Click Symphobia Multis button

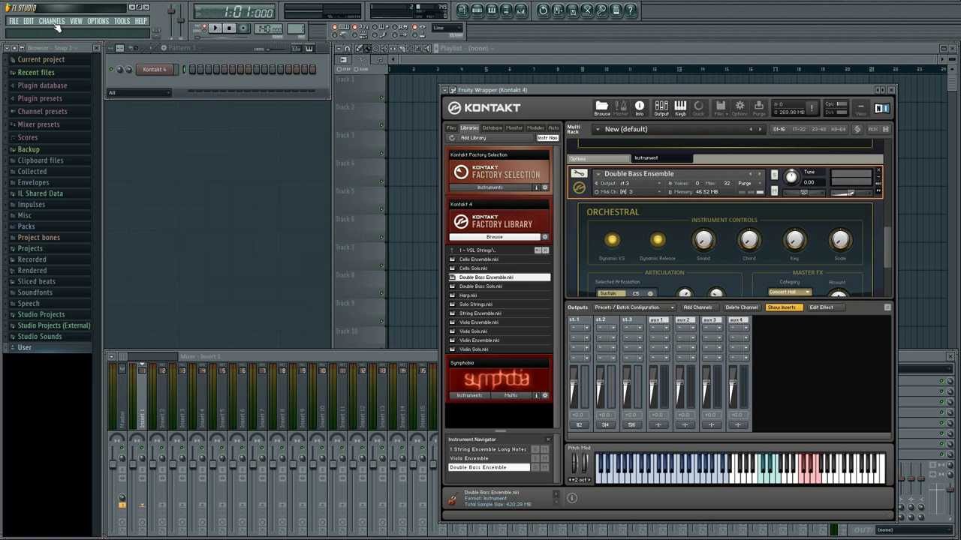point(511,395)
